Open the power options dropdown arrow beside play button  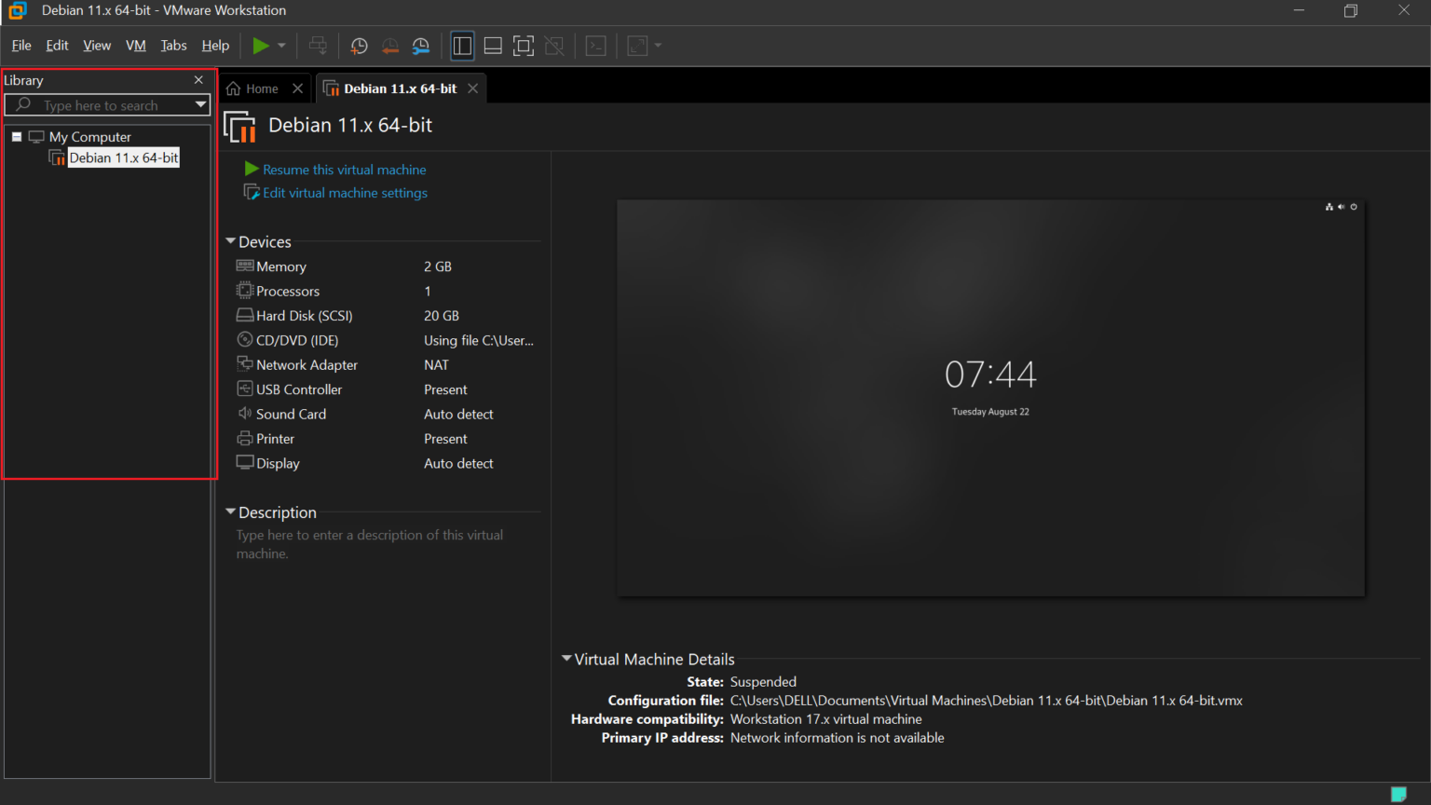281,46
